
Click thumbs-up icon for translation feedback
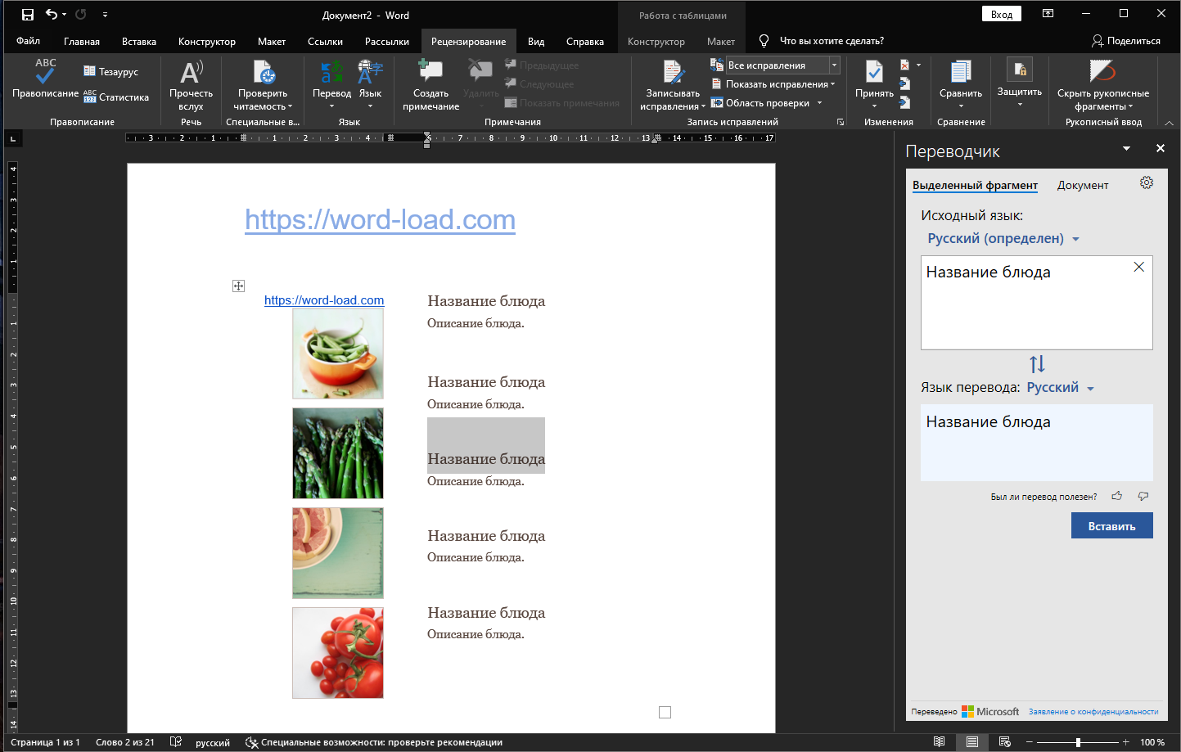pyautogui.click(x=1117, y=496)
